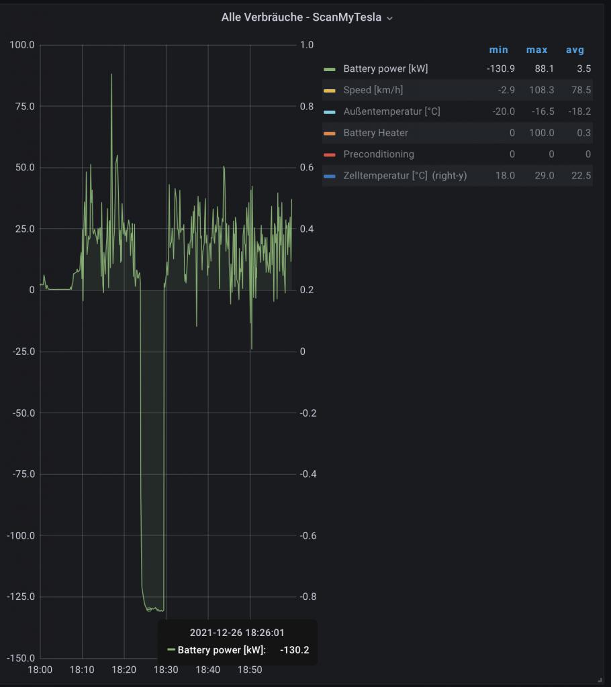Image resolution: width=611 pixels, height=687 pixels.
Task: Sort the legend by the max column
Action: (536, 50)
